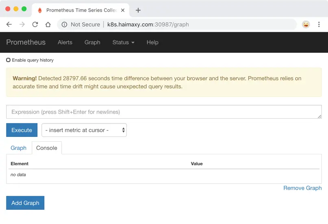Enable query history checkbox
This screenshot has width=328, height=224.
(x=9, y=60)
